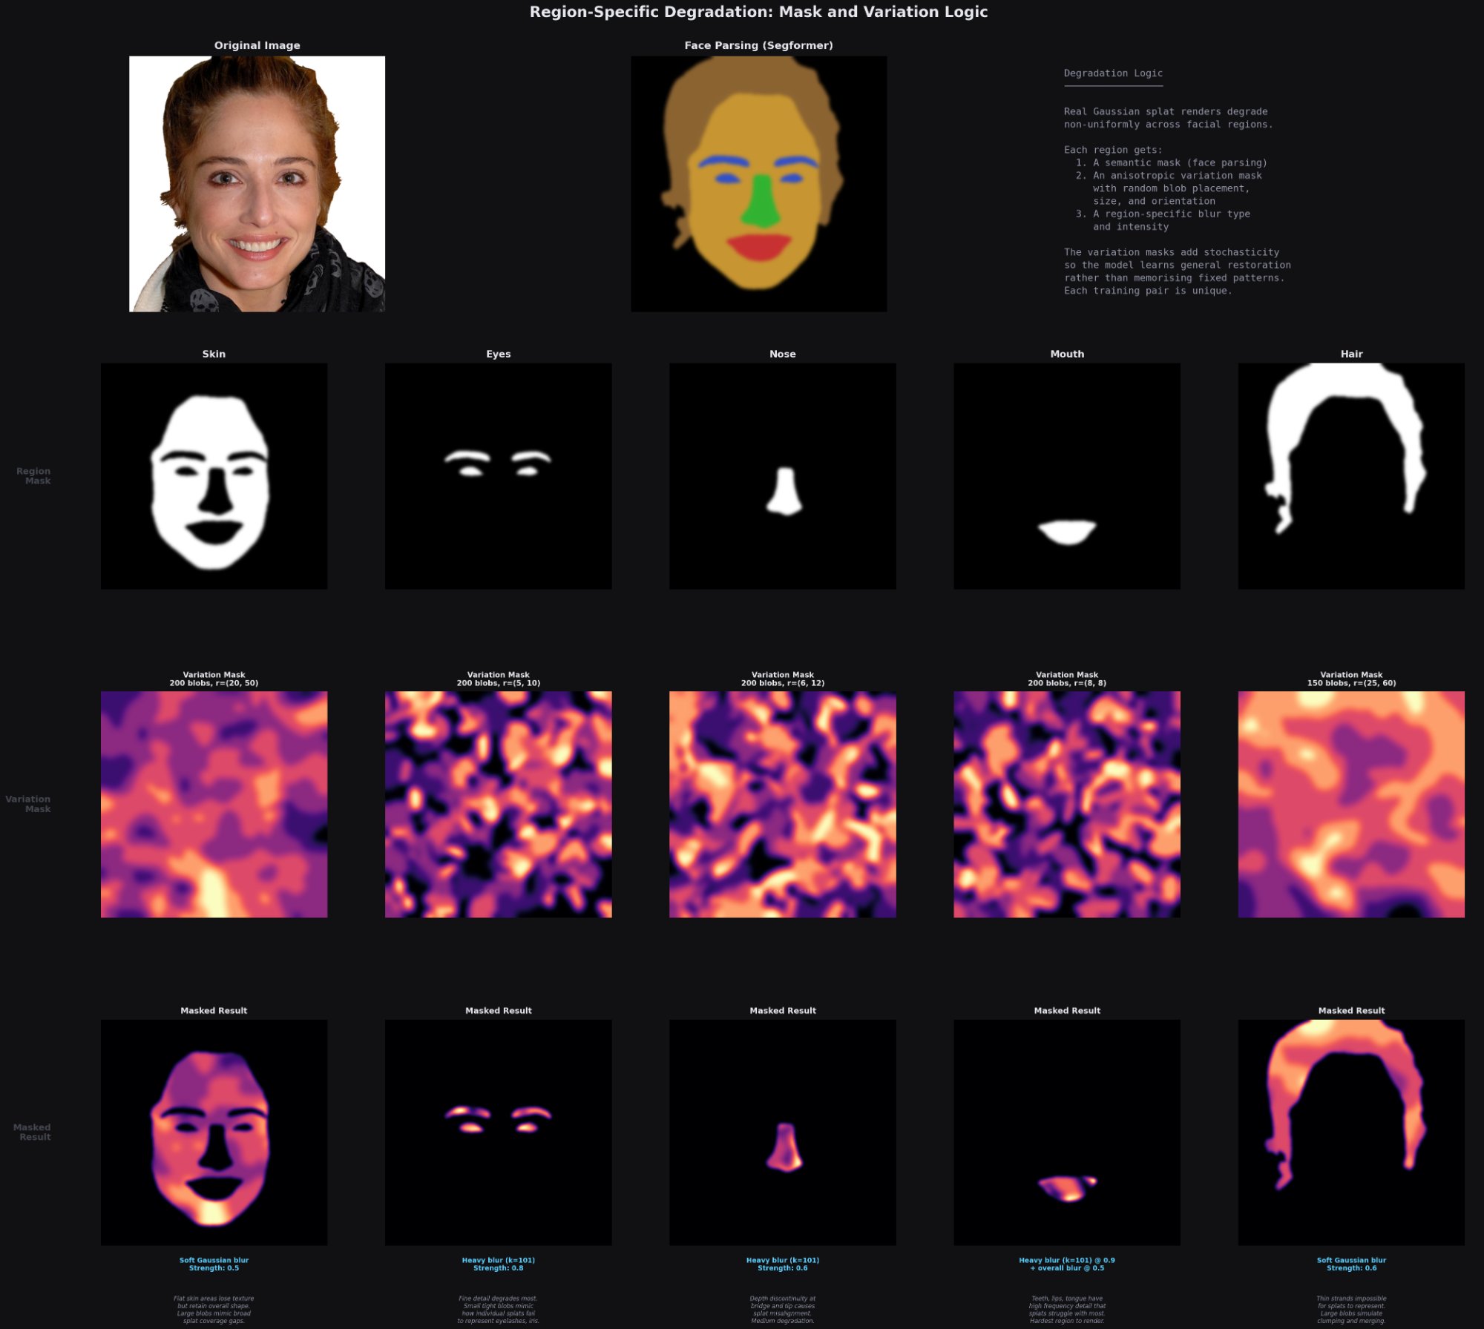Click the Face Parsing Segformer image
Screen dimensions: 1484x1329
[758, 184]
